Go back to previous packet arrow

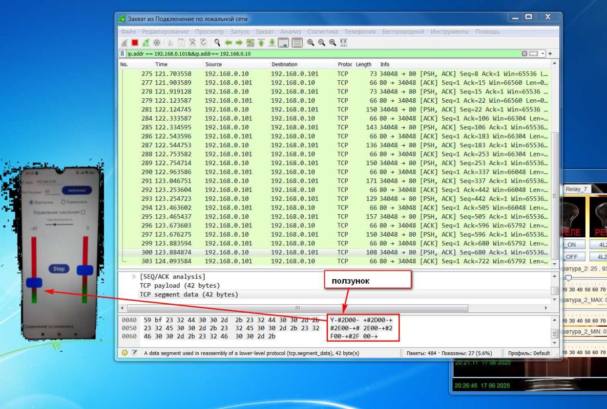pos(229,43)
